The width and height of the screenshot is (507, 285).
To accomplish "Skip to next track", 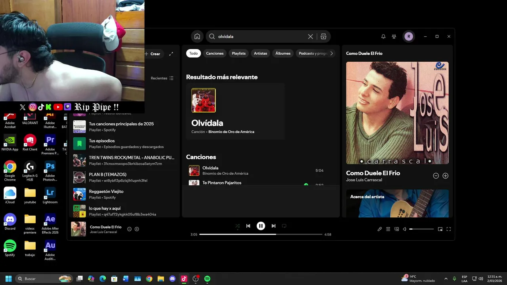I will pos(273,226).
